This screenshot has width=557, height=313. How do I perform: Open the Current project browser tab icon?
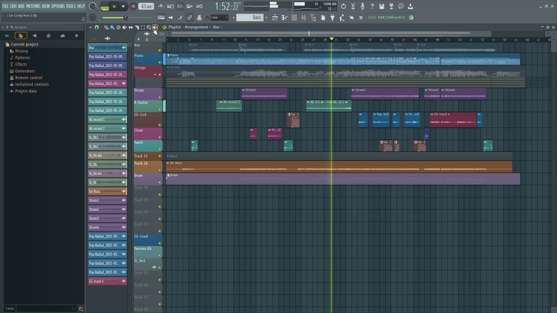(20, 36)
